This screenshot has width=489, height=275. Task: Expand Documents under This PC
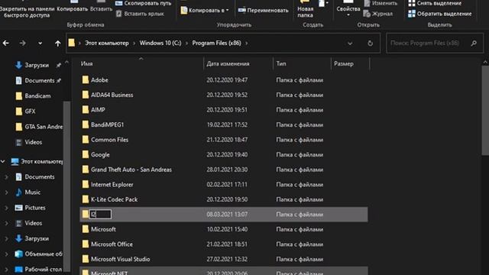tap(6, 176)
